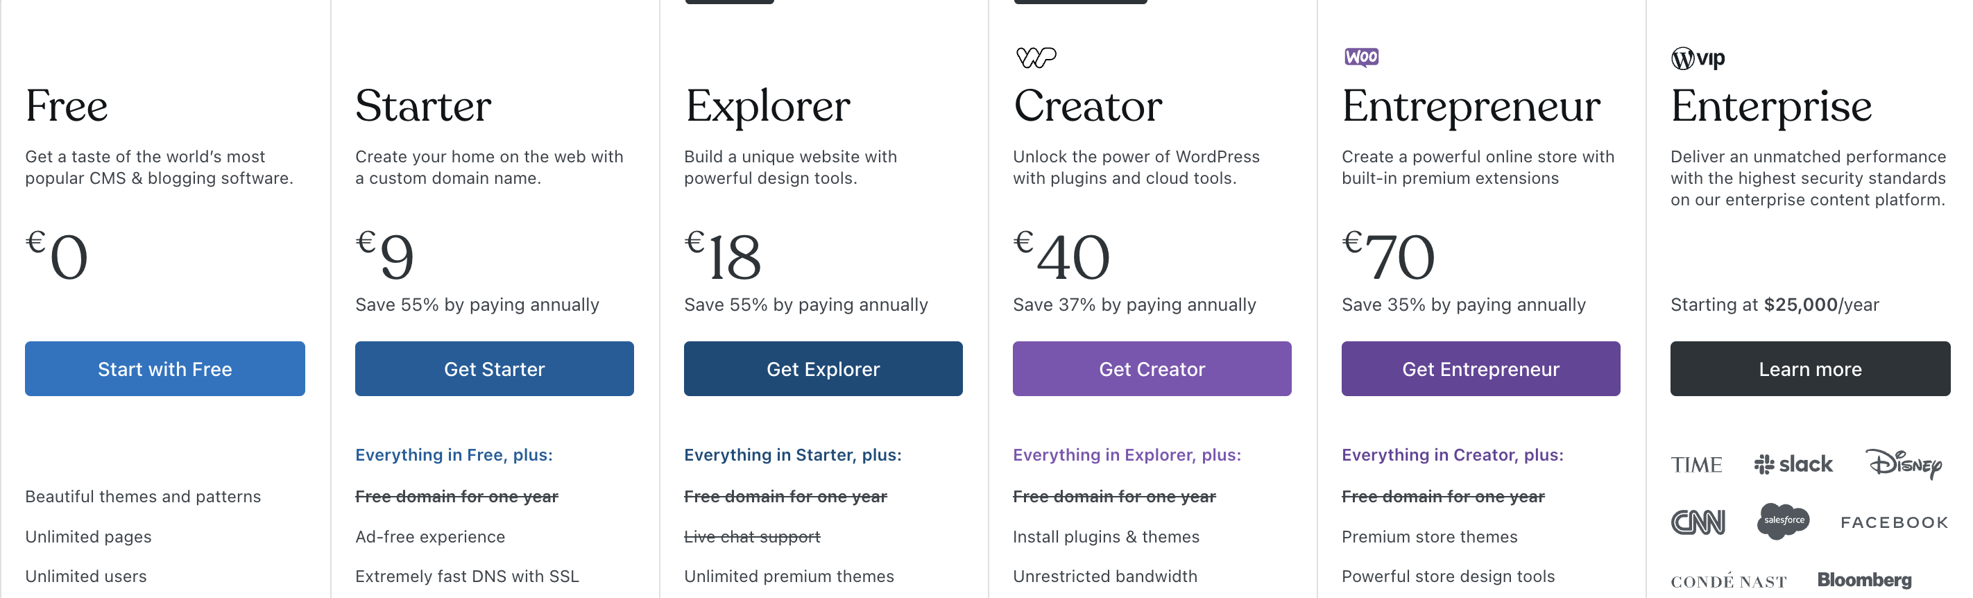Click the WordPress VIP logo icon
This screenshot has height=598, width=1973.
(1698, 58)
